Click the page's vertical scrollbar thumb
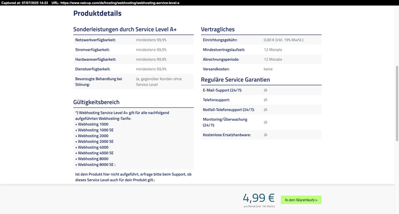This screenshot has width=399, height=214. point(397,103)
